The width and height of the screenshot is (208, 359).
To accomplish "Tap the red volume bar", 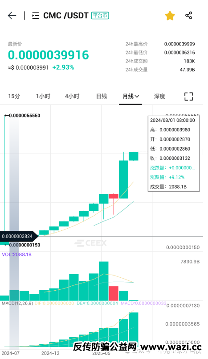I will coord(114,293).
